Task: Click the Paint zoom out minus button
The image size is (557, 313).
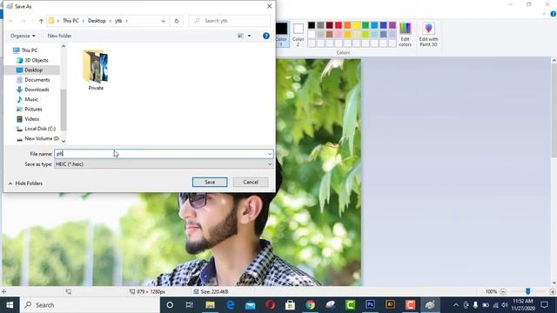Action: coord(503,292)
